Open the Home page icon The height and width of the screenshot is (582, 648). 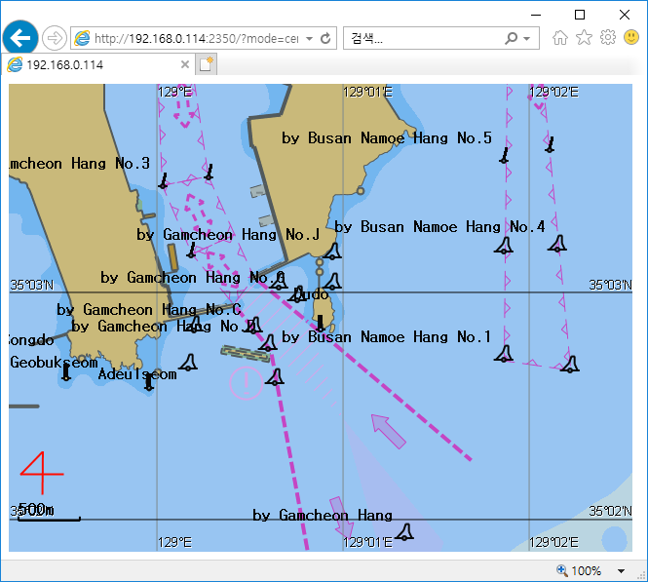click(560, 38)
